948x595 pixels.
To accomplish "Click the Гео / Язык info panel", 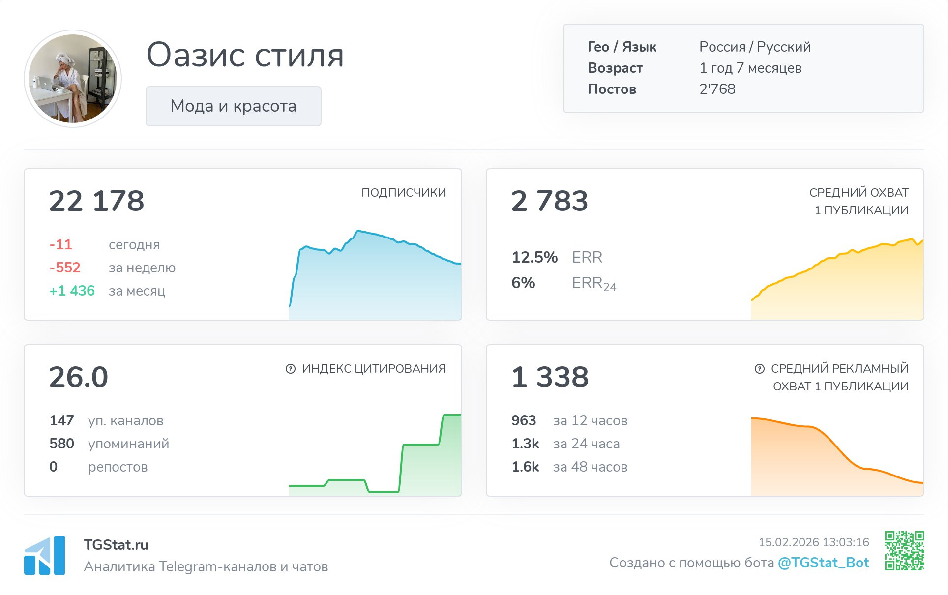I will click(743, 68).
